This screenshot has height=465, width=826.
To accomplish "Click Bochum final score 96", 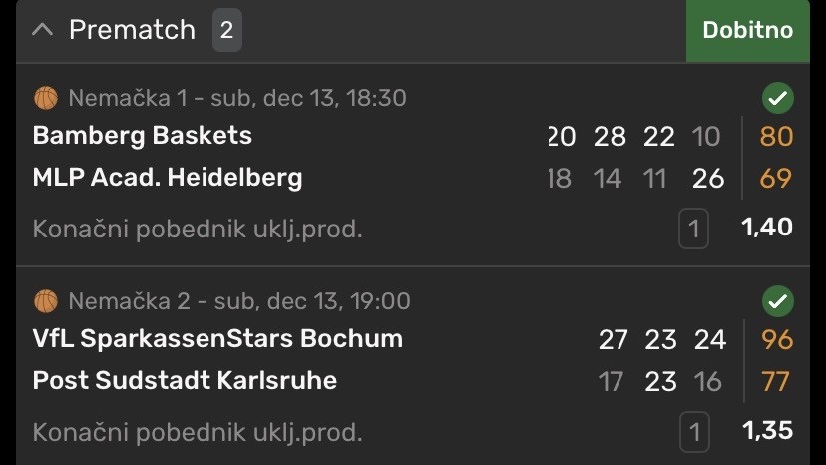I will (x=776, y=339).
